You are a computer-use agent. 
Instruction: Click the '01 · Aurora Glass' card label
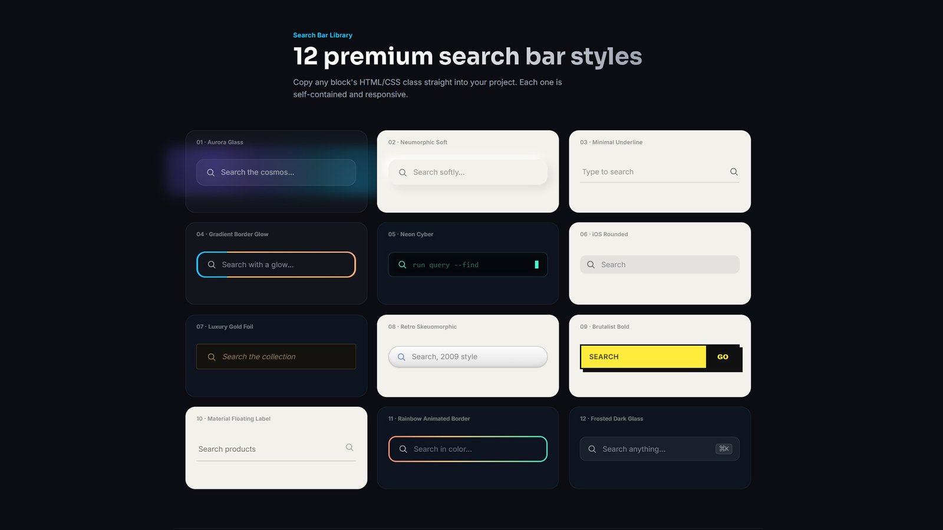(x=220, y=143)
